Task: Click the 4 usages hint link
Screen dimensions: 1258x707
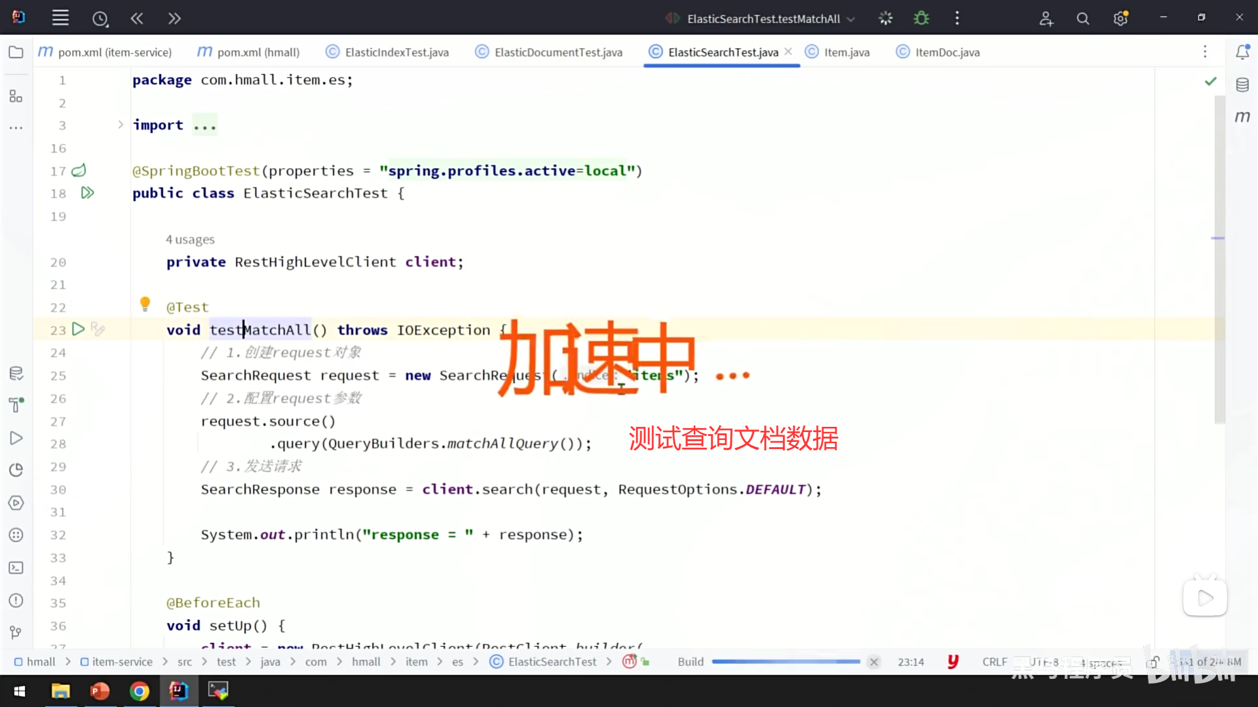Action: pyautogui.click(x=190, y=240)
